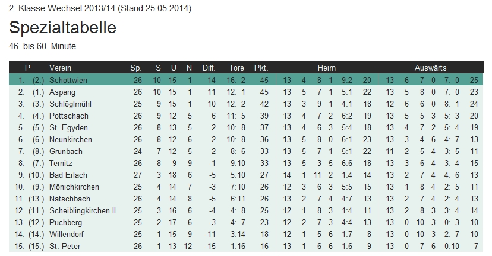
Task: Click the Auswärts column header
Action: tap(431, 68)
